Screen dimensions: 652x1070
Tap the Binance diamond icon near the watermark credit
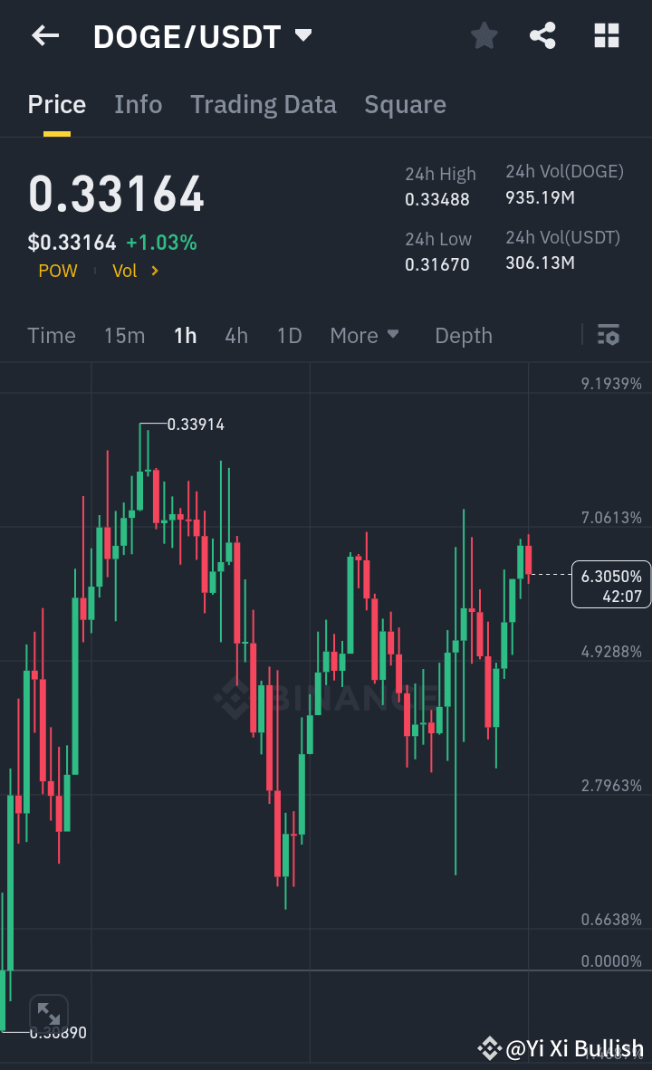(489, 1050)
